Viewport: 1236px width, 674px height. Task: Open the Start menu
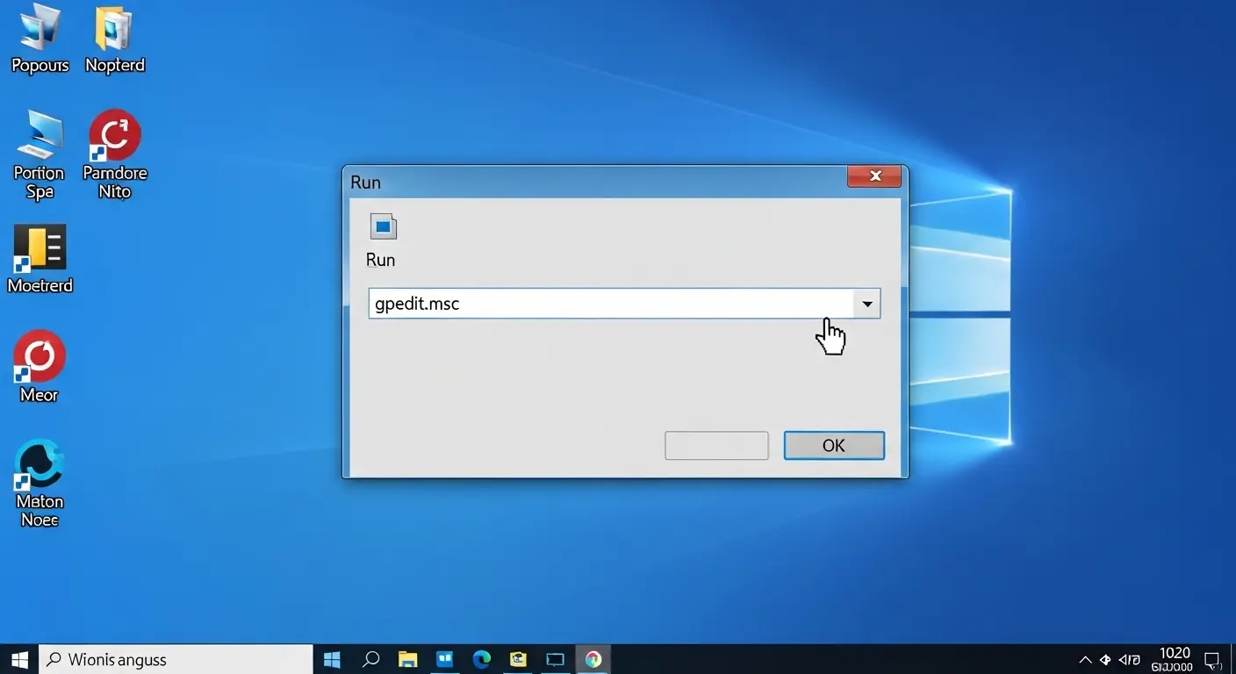coord(18,659)
